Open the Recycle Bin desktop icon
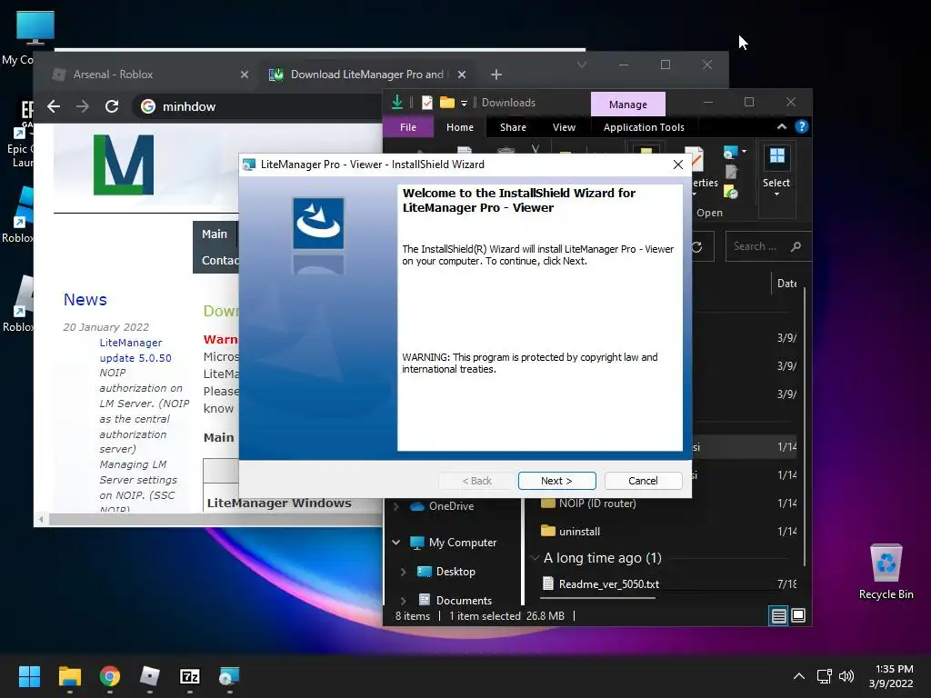 click(x=886, y=572)
